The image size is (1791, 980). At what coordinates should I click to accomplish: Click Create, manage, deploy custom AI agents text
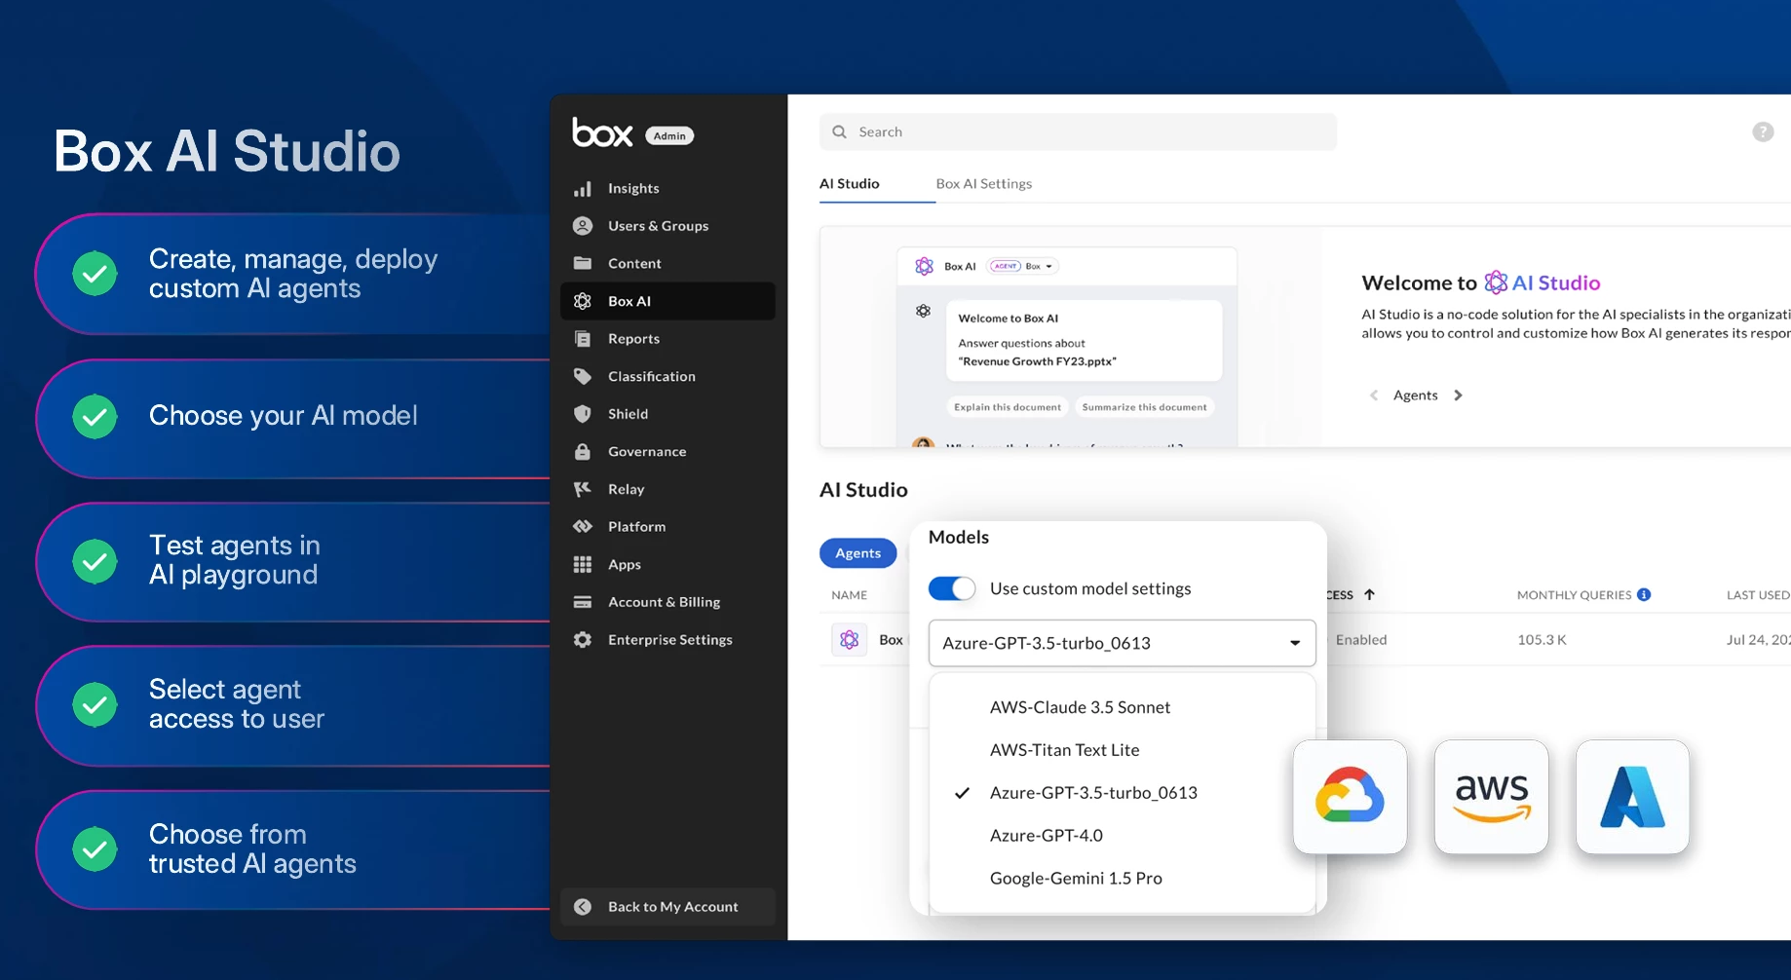click(x=293, y=274)
